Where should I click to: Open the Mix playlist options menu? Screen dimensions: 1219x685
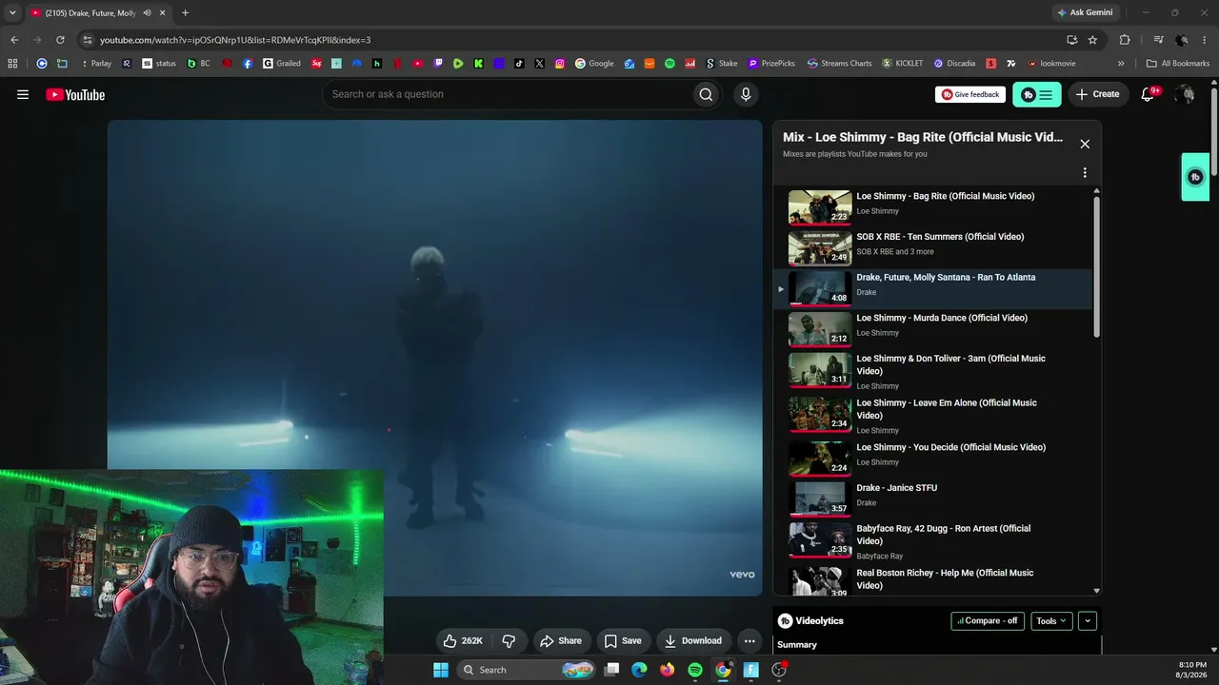[1085, 172]
